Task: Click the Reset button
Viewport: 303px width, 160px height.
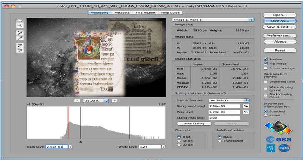Action: tap(280, 50)
